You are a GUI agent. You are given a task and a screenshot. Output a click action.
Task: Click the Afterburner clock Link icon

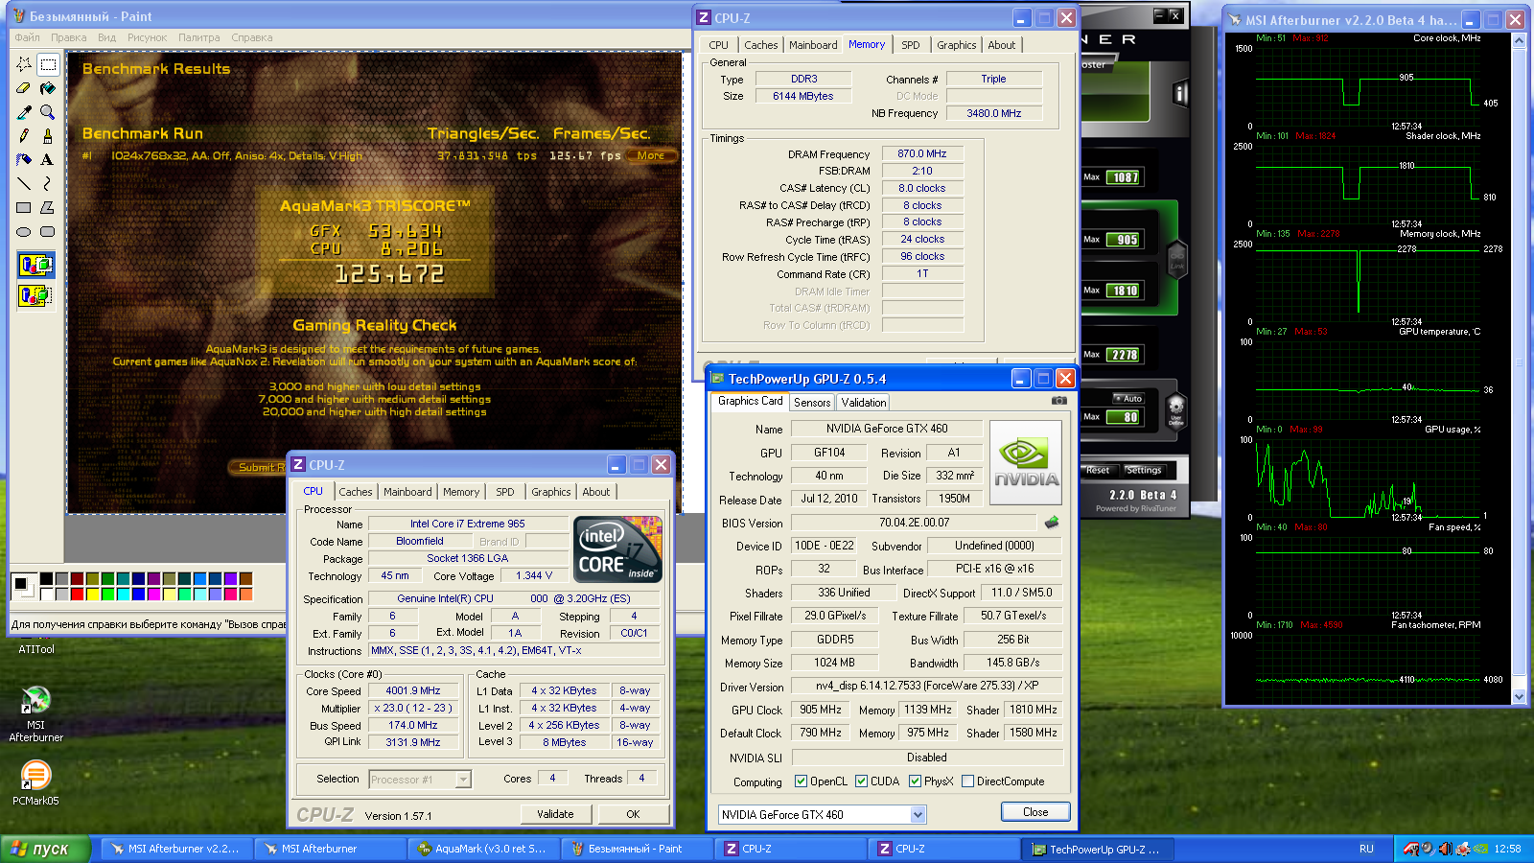pyautogui.click(x=1177, y=259)
